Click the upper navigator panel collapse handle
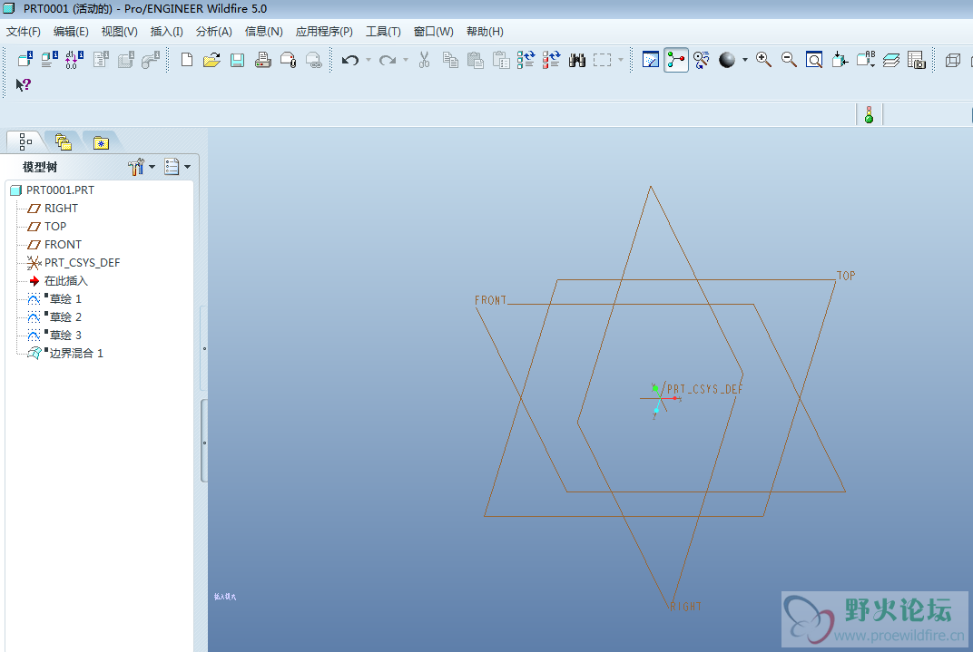Screen dimensions: 973x652 (x=203, y=348)
